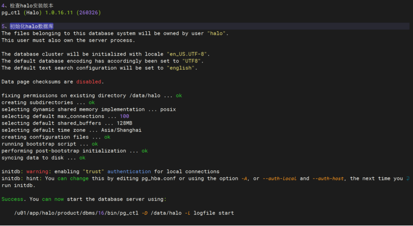Click the 'syncing data to disk ... ok' line
Screen dimensions: 413x226
(x=43, y=157)
